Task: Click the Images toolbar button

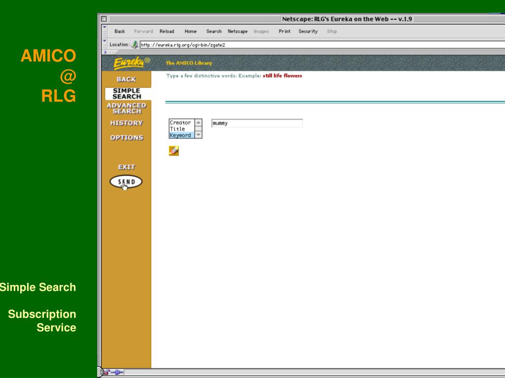Action: [261, 31]
